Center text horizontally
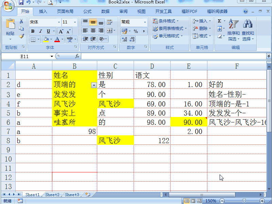This screenshot has height=204, width=272. [x=93, y=31]
